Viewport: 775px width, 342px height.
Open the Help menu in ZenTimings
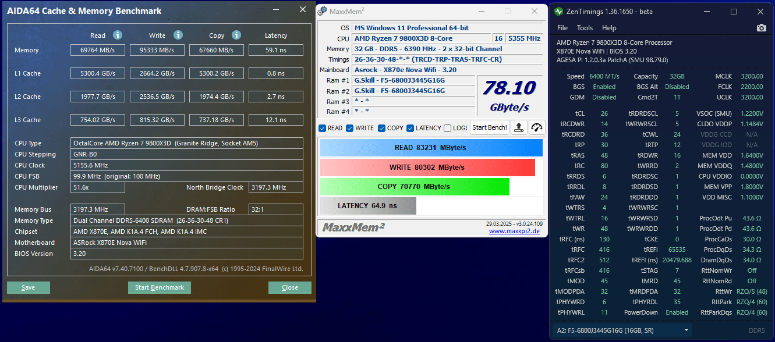(x=609, y=28)
